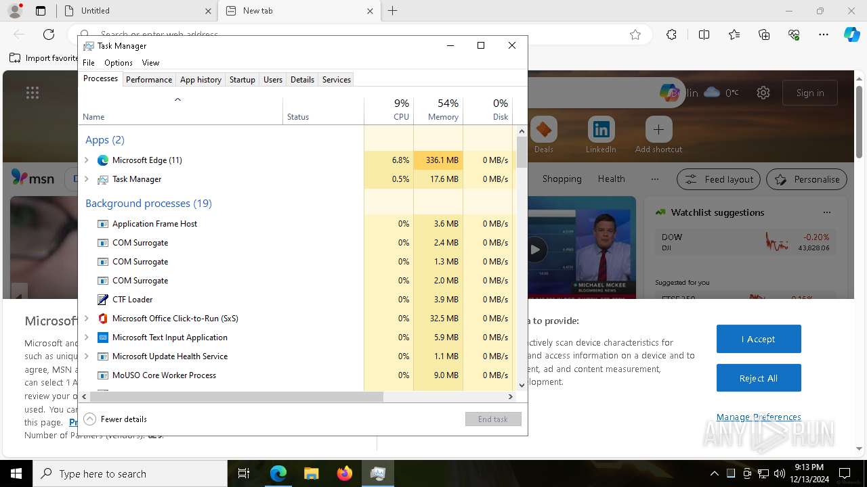This screenshot has height=487, width=867.
Task: Open Edge settings and more menu
Action: [x=823, y=34]
